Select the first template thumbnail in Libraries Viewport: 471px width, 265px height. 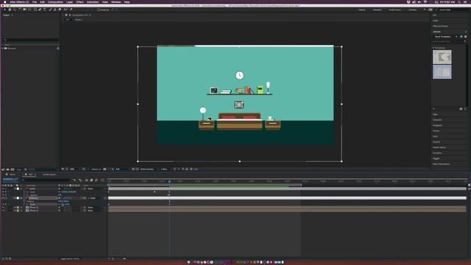coord(442,57)
